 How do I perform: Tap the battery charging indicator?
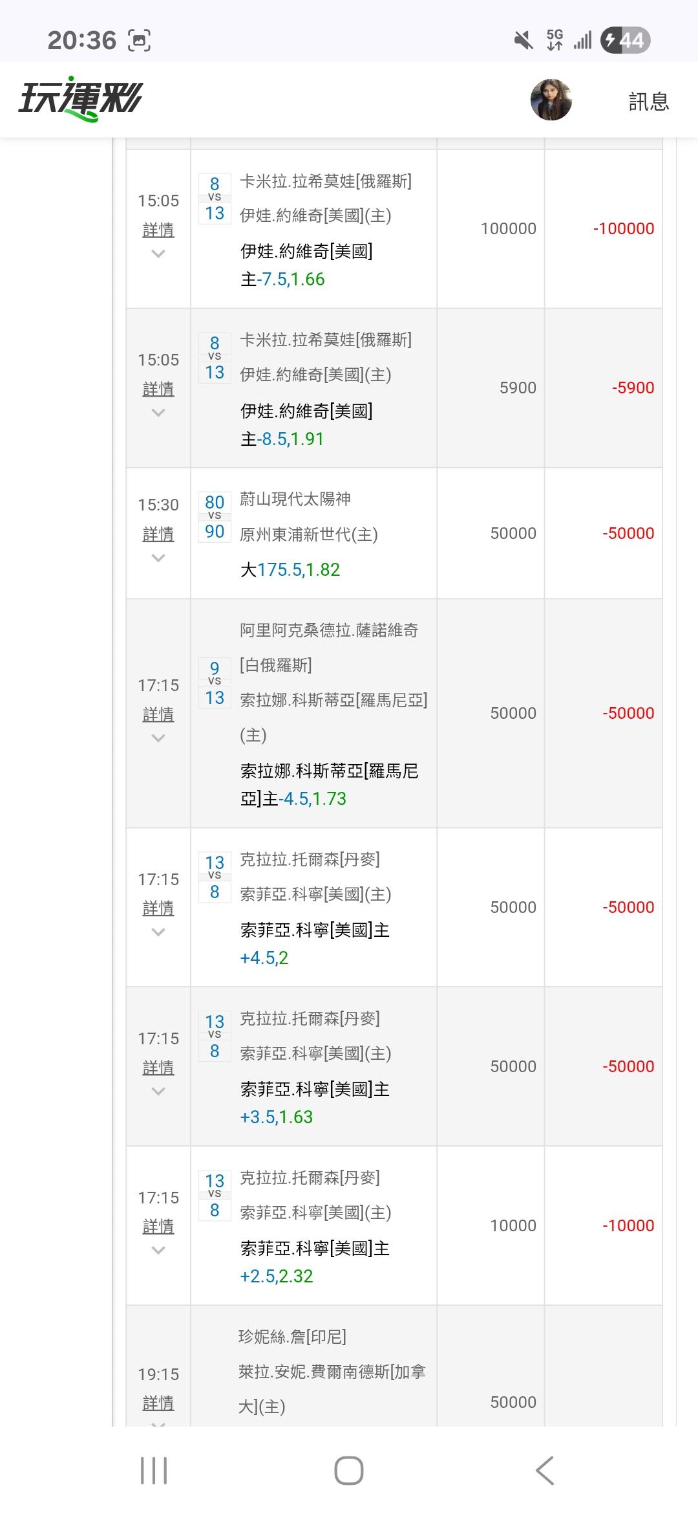point(625,41)
